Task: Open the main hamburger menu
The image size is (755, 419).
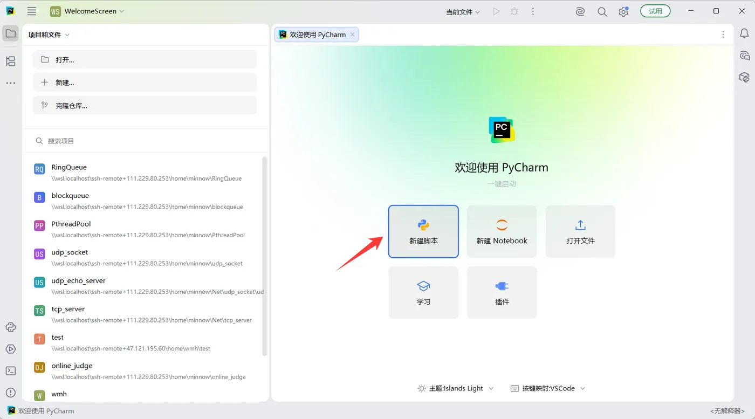Action: (32, 11)
